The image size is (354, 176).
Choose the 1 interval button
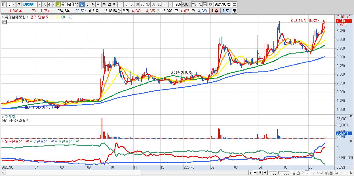(121, 4)
